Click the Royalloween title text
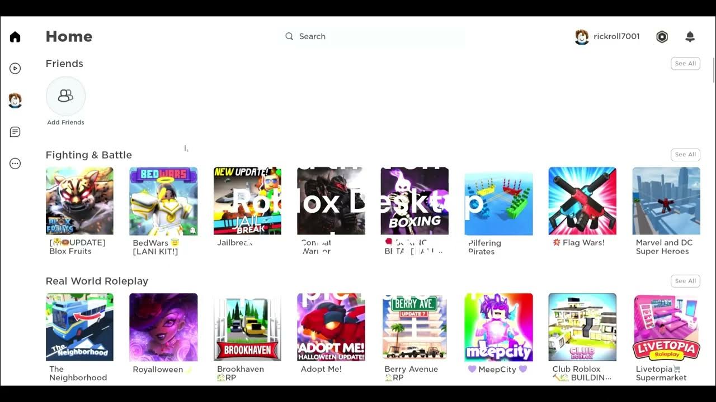The height and width of the screenshot is (402, 716). [162, 369]
